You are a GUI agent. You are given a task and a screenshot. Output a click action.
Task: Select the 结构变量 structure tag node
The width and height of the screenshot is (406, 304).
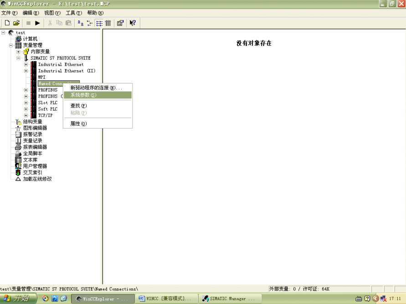[33, 121]
